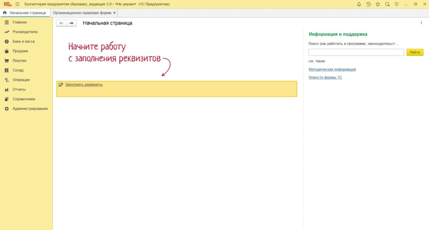Open the hamburger main menu icon
This screenshot has width=429, height=230.
tap(17, 4)
